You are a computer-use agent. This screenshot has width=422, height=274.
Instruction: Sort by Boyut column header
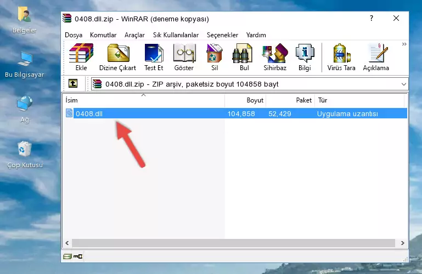tap(245, 100)
